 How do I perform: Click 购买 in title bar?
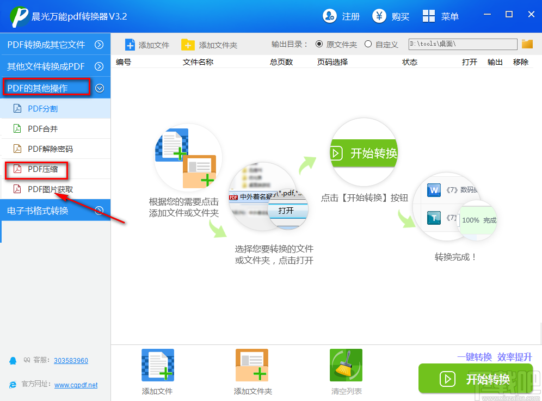pos(401,16)
